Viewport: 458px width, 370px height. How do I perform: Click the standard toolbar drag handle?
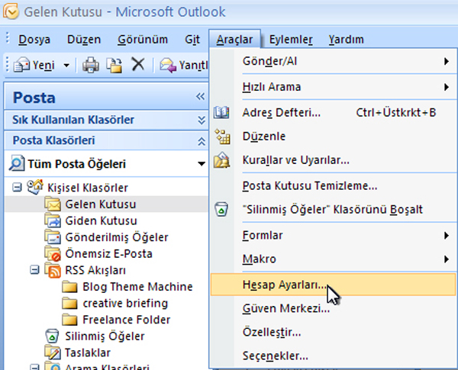tap(8, 65)
